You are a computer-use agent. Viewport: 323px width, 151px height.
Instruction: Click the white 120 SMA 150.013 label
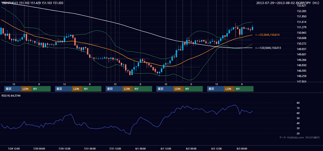pos(268,48)
